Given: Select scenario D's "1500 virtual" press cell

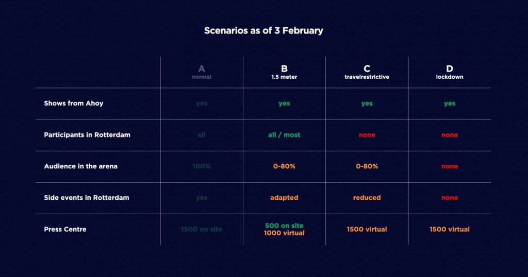Looking at the screenshot, I should [450, 229].
